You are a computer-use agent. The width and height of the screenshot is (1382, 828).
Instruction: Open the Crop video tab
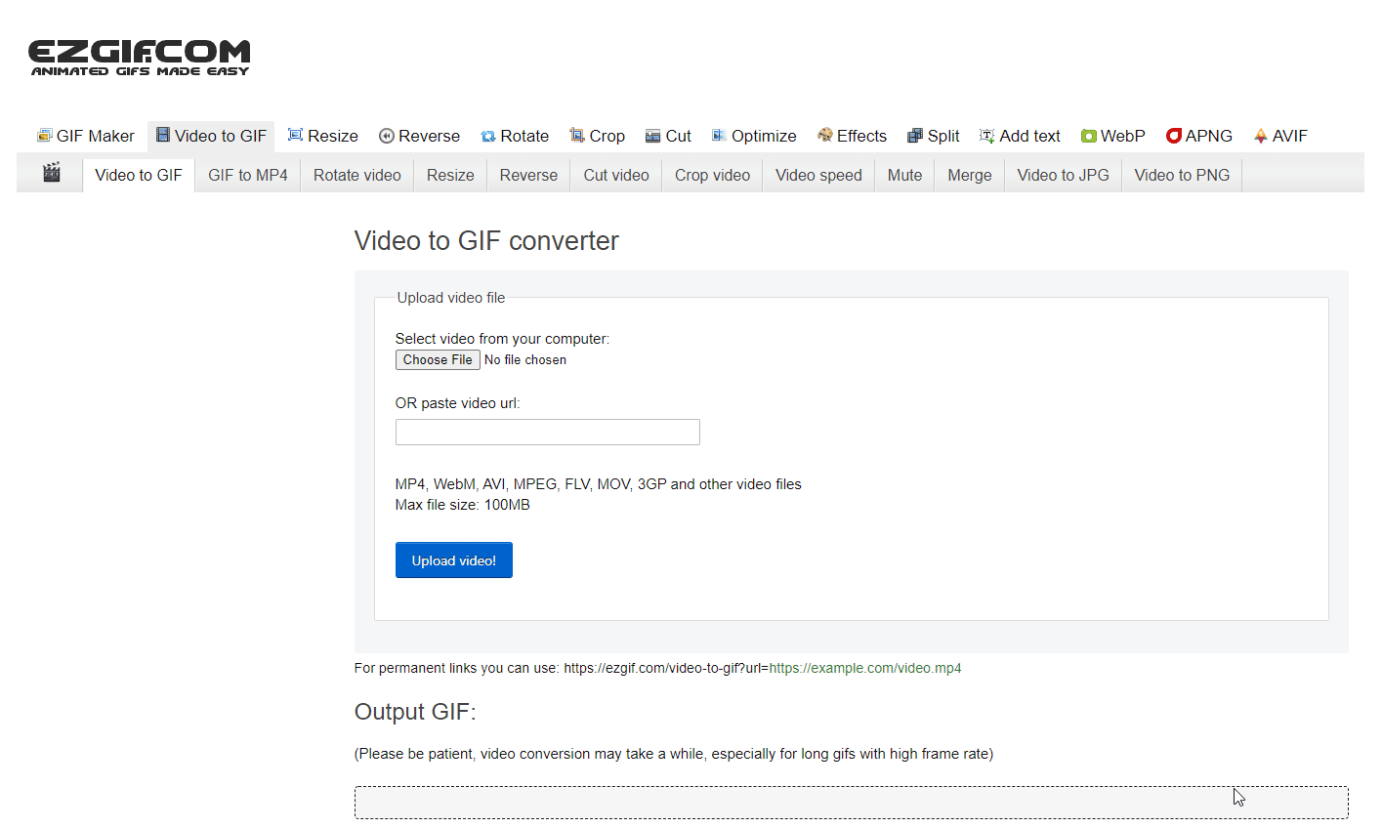(712, 176)
